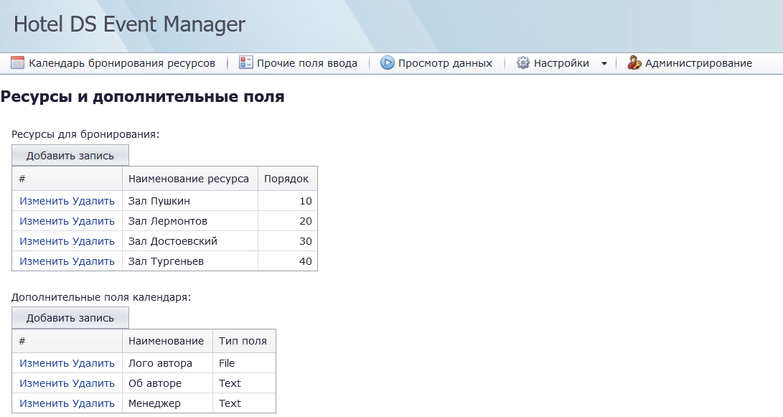Open Календарь бронирования ресурсов menu item
The image size is (783, 417).
coord(122,63)
